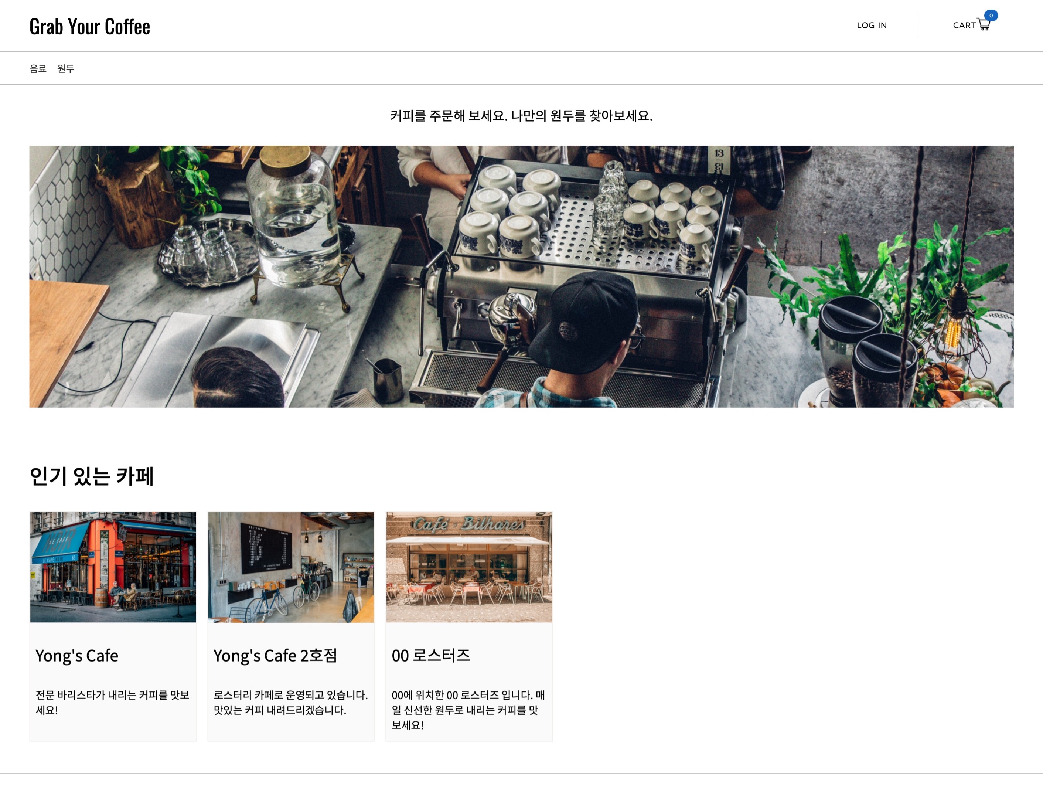This screenshot has width=1043, height=802.
Task: Open the 음료 menu category
Action: (x=38, y=68)
